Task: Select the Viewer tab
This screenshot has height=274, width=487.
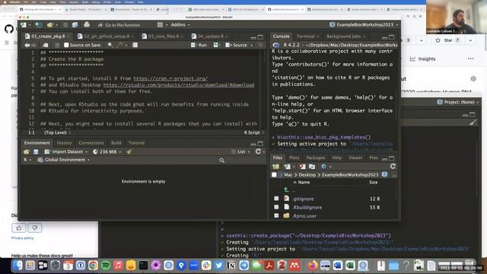Action: point(355,158)
